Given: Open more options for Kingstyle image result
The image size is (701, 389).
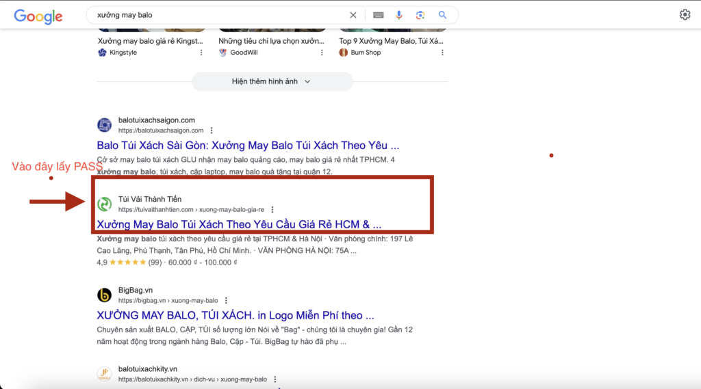Looking at the screenshot, I should (201, 53).
